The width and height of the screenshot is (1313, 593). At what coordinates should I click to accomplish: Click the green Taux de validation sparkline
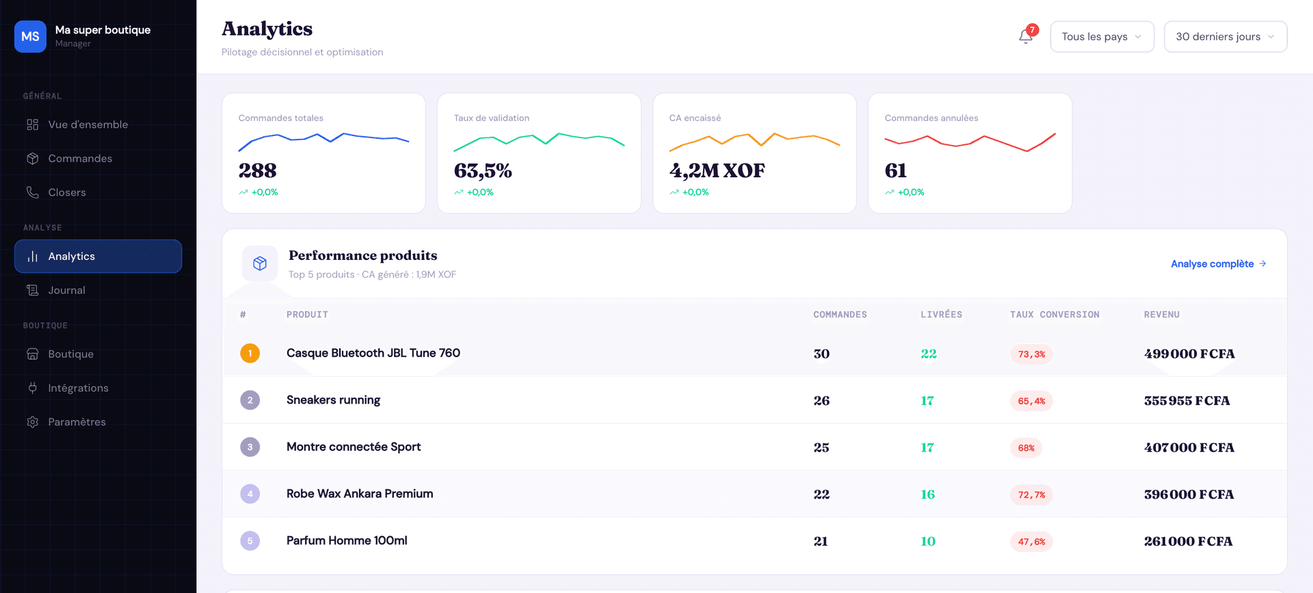click(x=539, y=142)
